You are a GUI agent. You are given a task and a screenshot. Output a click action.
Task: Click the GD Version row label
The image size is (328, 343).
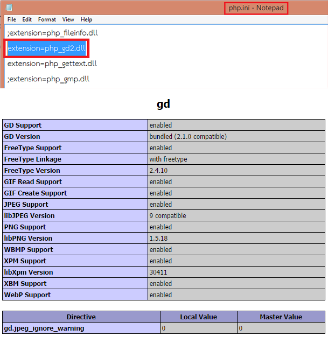[x=22, y=137]
